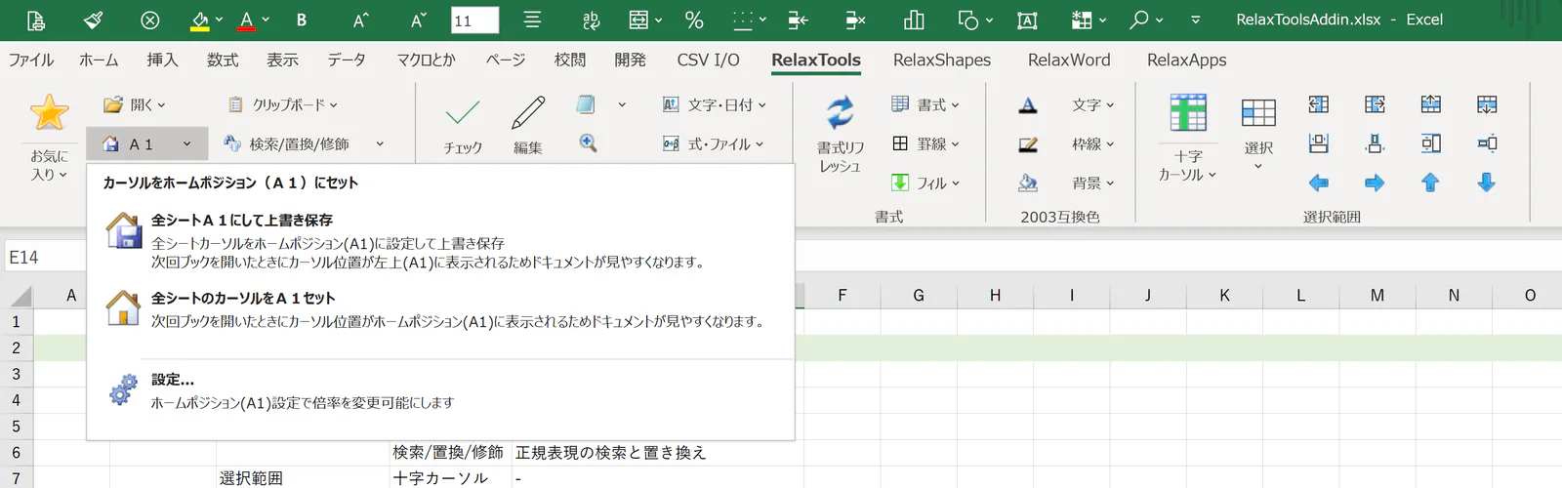The image size is (1562, 488).
Task: Click the font color red A button
Action: pos(247,20)
